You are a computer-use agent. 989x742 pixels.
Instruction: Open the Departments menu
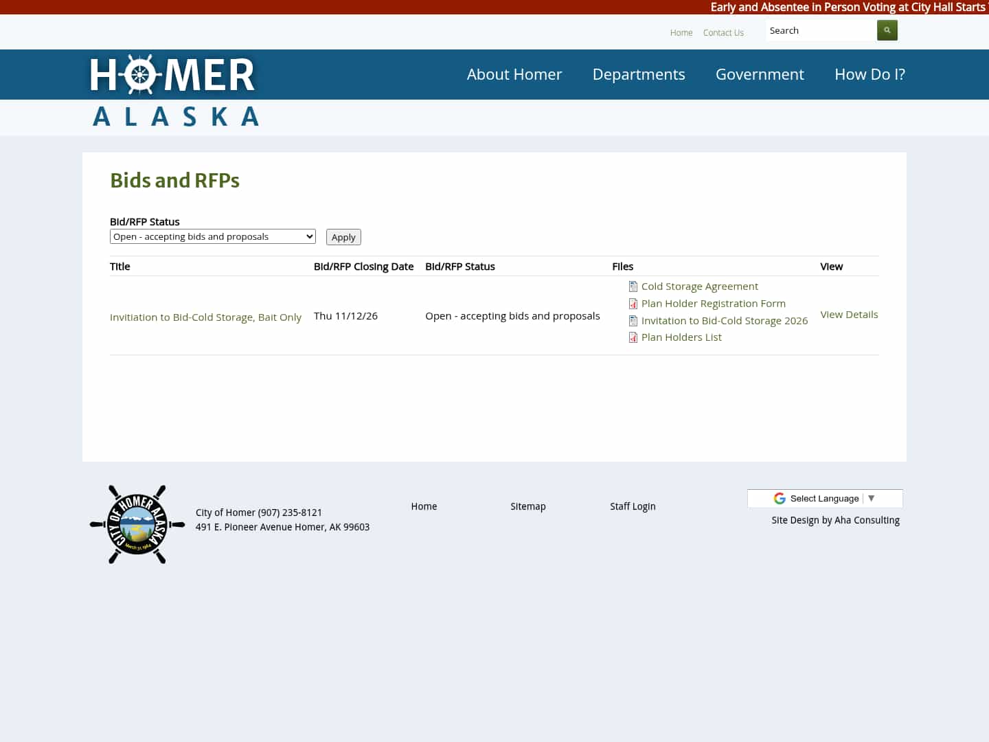pos(639,74)
